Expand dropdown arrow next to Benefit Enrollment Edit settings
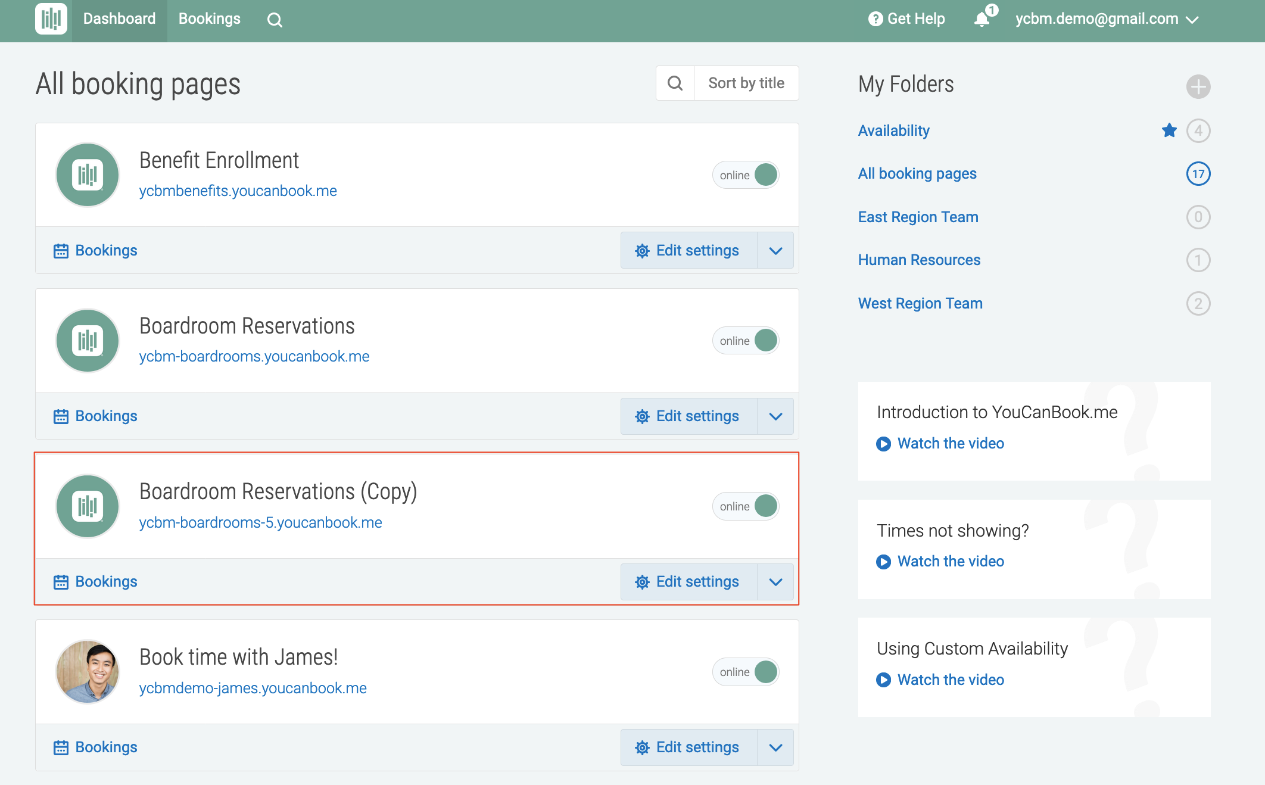The width and height of the screenshot is (1265, 785). pyautogui.click(x=775, y=251)
